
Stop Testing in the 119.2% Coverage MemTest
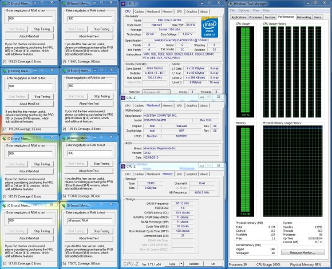click(42, 29)
